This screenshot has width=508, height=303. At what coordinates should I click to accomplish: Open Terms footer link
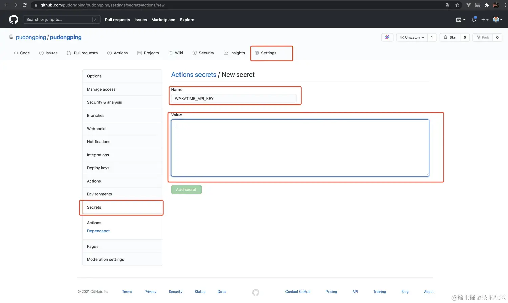pyautogui.click(x=127, y=292)
